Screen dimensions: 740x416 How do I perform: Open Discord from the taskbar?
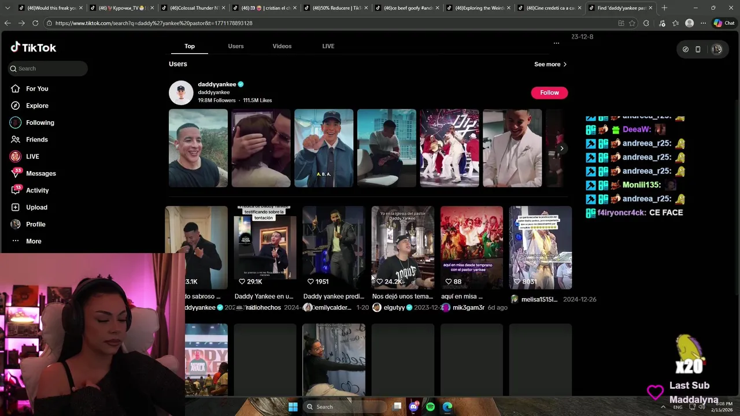tap(413, 407)
